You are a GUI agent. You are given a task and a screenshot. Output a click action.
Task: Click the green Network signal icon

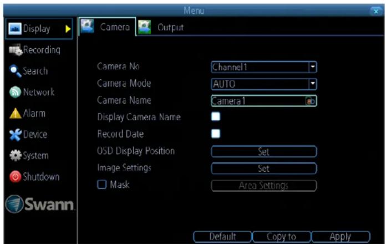[x=16, y=92]
